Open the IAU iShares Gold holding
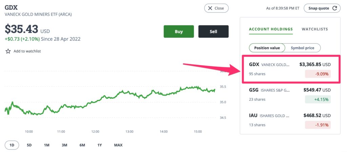Screen dimensions: 347x152 [x=290, y=120]
